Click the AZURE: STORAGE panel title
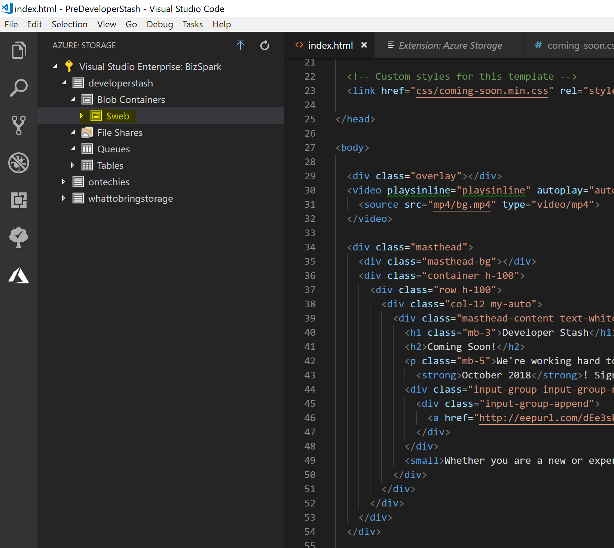Screen dimensions: 614x548 pos(84,45)
